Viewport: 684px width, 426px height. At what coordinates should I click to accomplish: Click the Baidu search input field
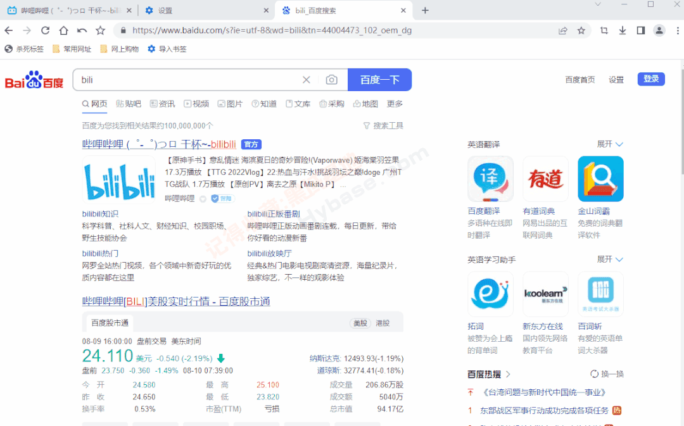click(x=187, y=80)
